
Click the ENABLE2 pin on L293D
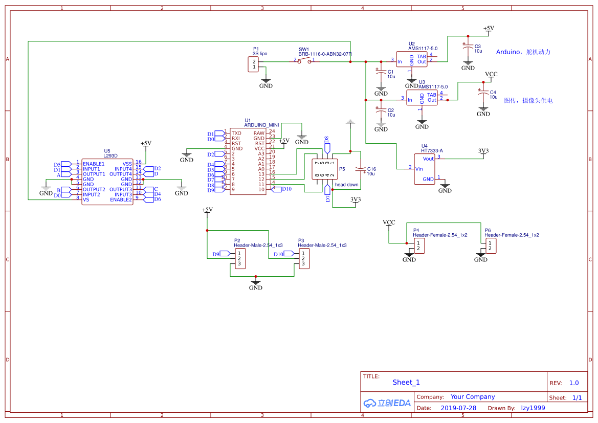click(121, 200)
